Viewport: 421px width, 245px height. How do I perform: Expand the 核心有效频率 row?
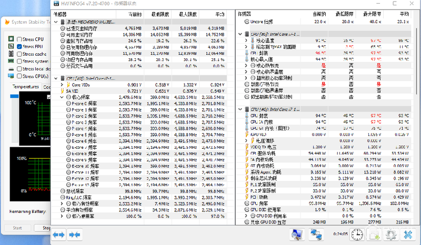[x=62, y=203]
